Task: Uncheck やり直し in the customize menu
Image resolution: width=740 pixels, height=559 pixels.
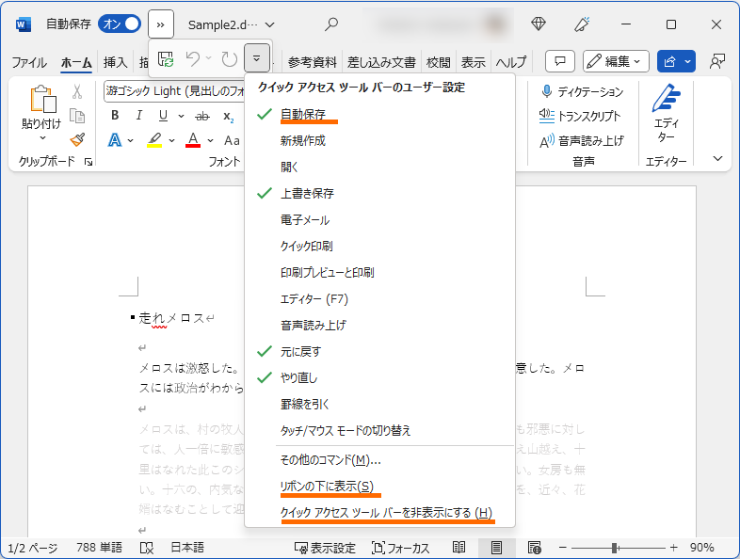Action: click(x=380, y=378)
